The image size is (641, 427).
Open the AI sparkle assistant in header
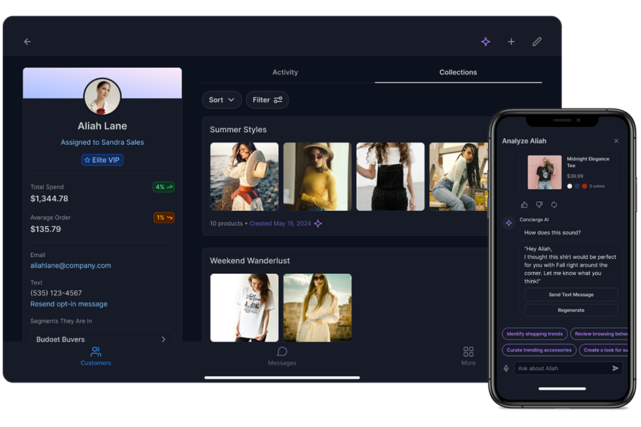(486, 42)
